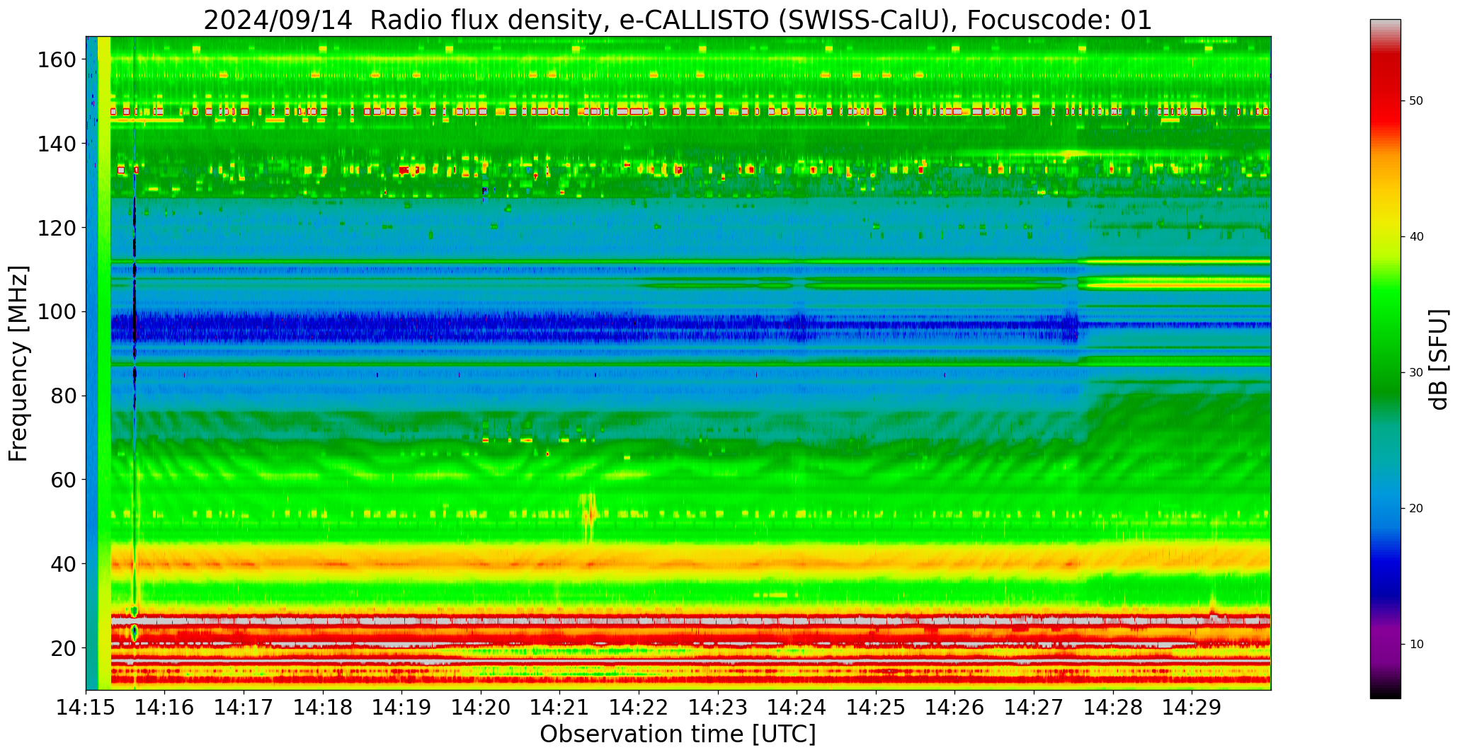Click the colorbar tick value 50
The image size is (1460, 755).
[1416, 101]
